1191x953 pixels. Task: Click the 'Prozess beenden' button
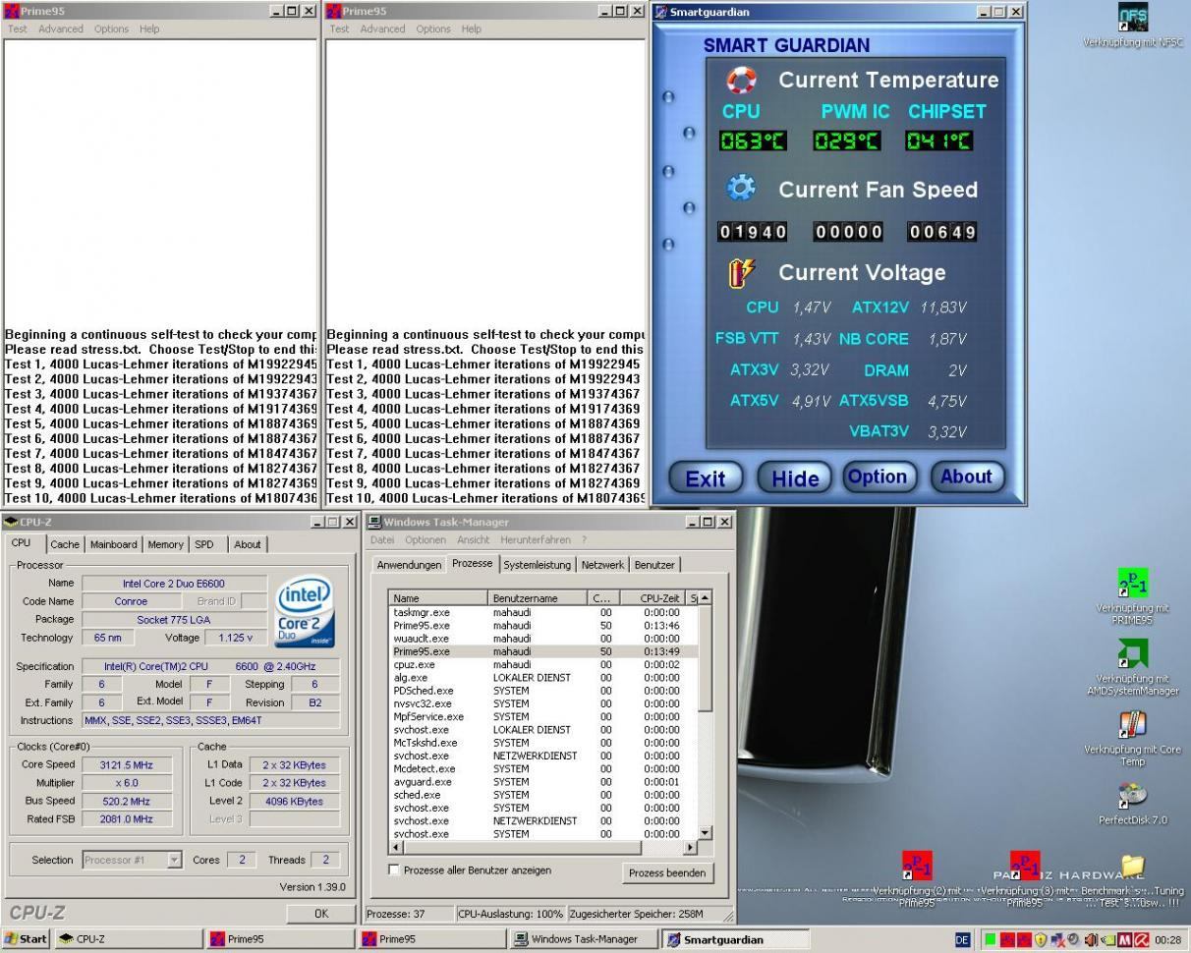(667, 872)
